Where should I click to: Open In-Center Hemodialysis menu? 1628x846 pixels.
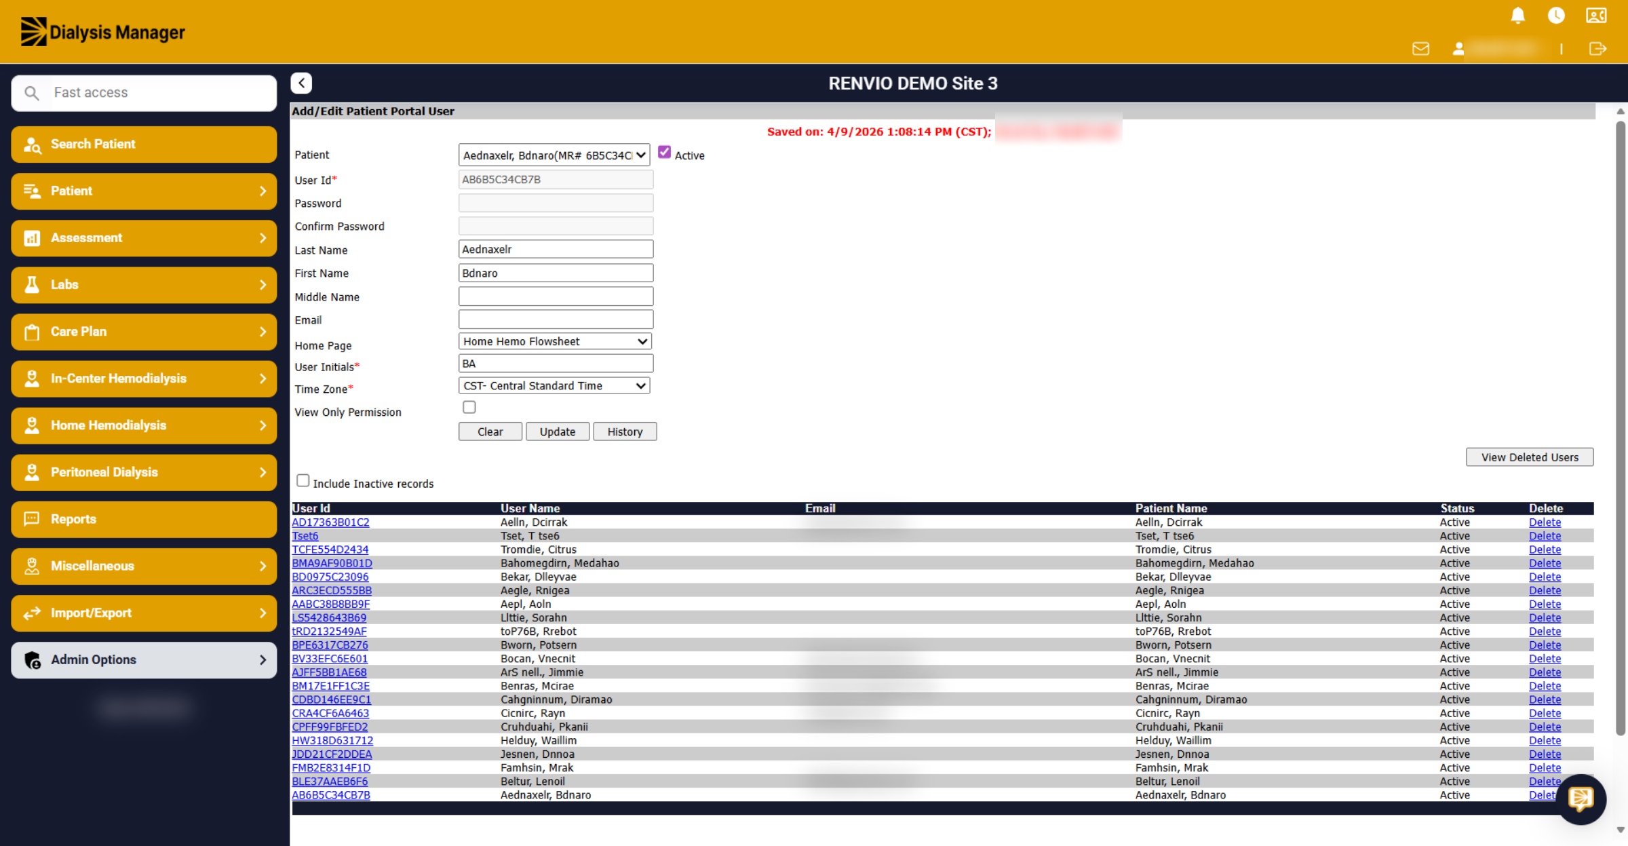[x=144, y=379]
